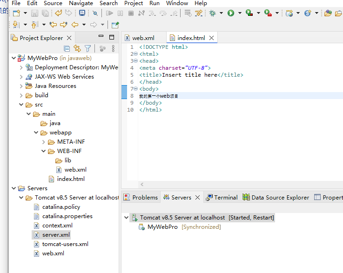Close the index.html editor tab
Viewport: 343px width, 273px height.
tap(212, 38)
